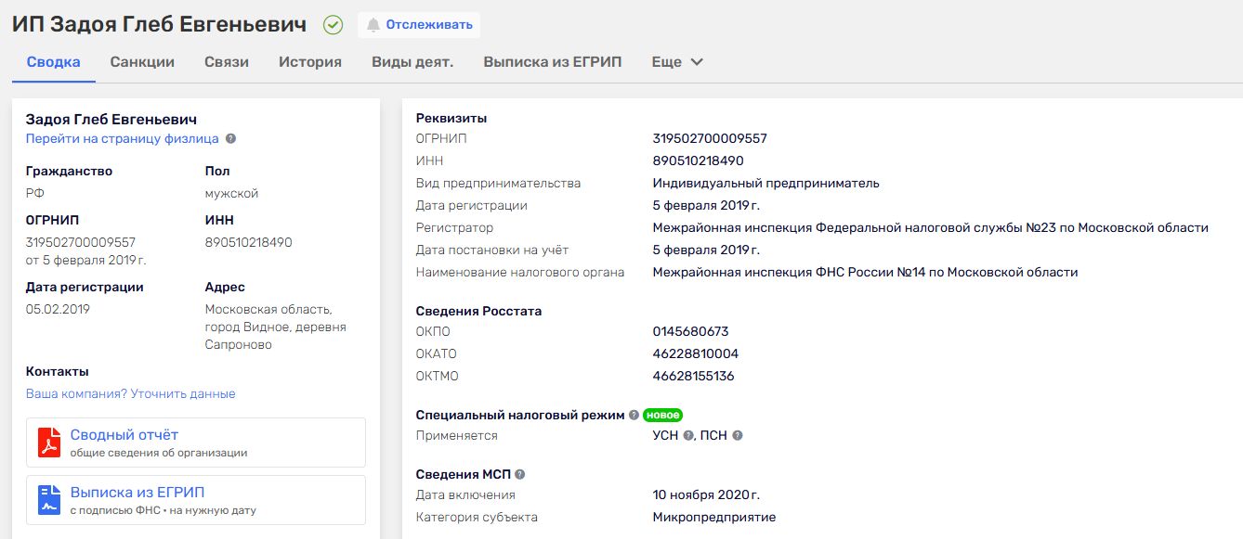The image size is (1243, 539).
Task: Select the Виды деят. tab
Action: pos(412,62)
